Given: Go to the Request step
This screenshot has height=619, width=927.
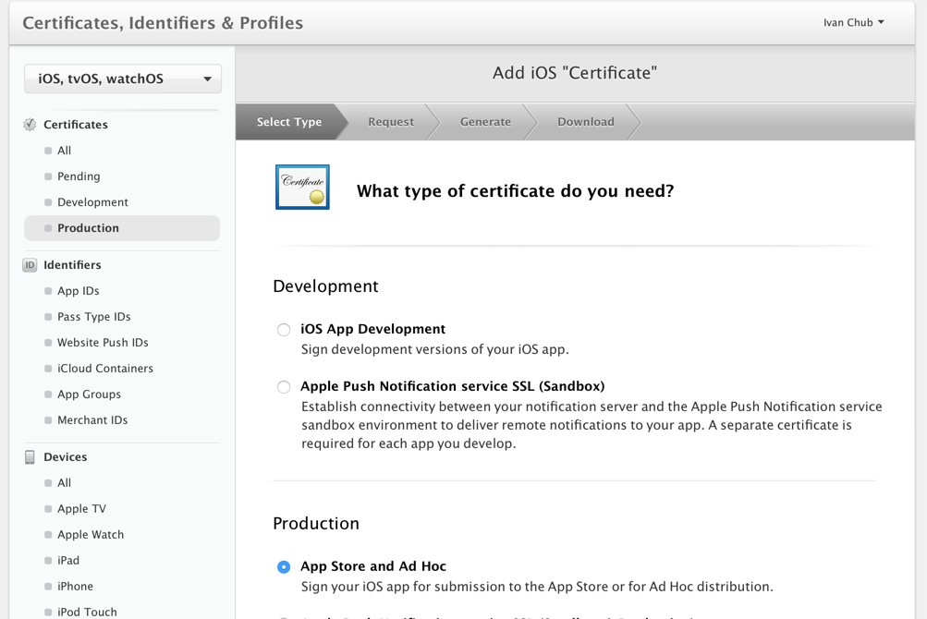Looking at the screenshot, I should coord(391,122).
